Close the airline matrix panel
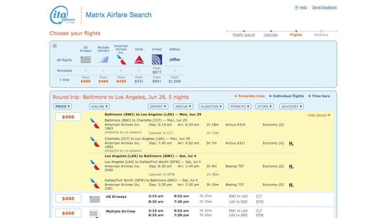Viewport: 387px width, 218px height. [55, 46]
